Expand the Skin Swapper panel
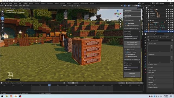 [x=132, y=16]
